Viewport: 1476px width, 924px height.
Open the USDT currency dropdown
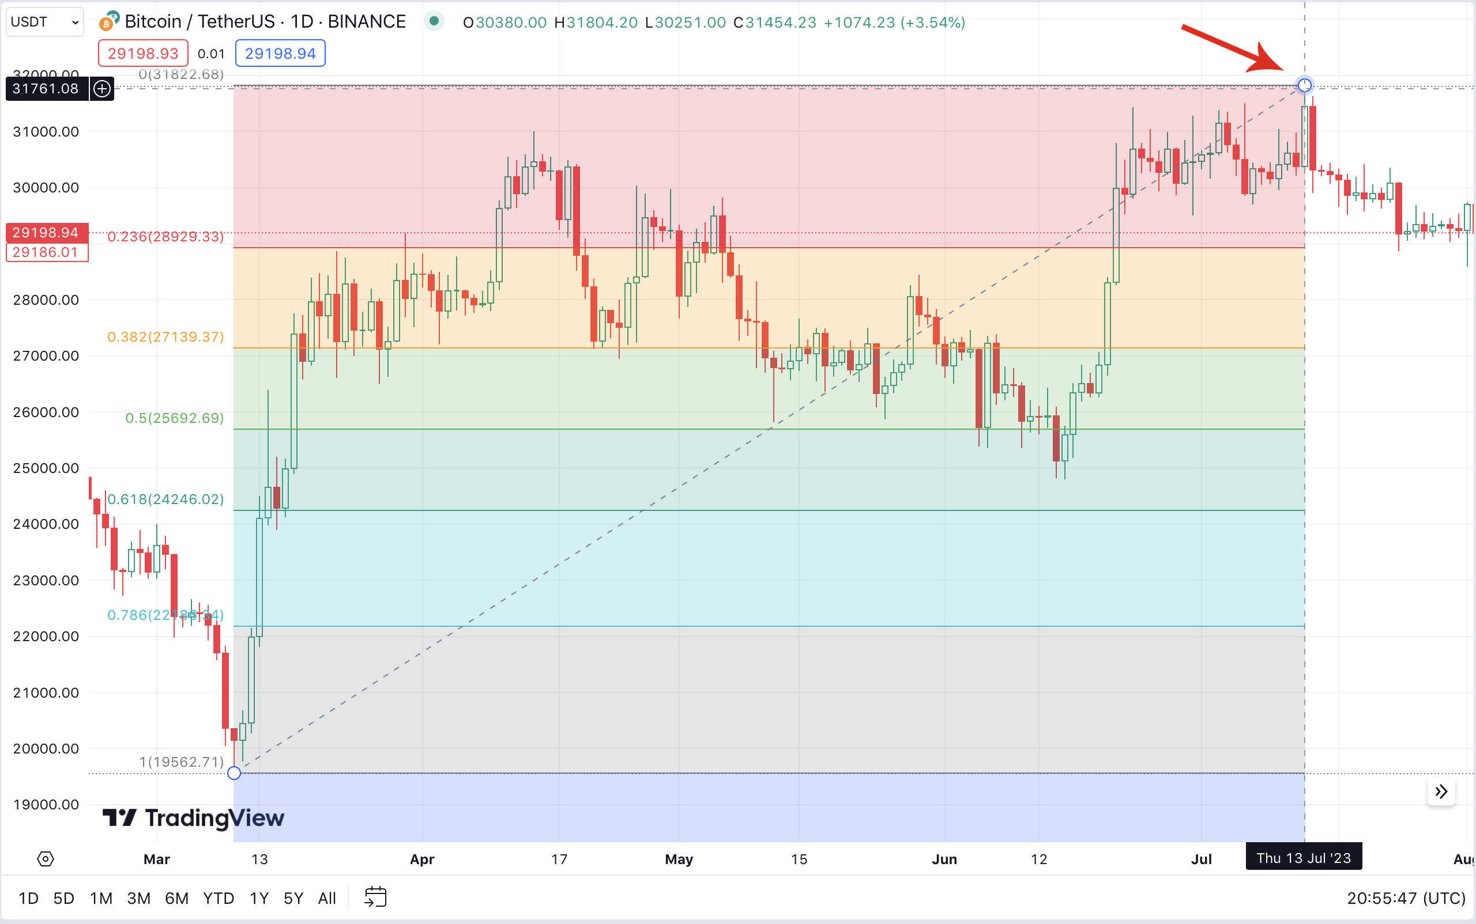44,22
